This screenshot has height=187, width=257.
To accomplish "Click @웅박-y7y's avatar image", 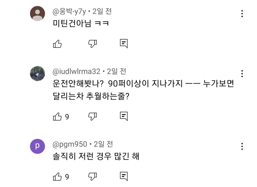I will [x=37, y=13].
